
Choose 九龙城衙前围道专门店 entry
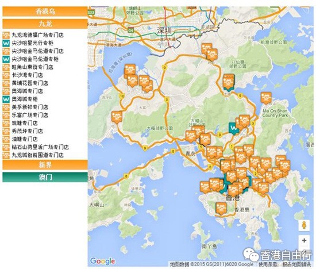pyautogui.click(x=37, y=155)
